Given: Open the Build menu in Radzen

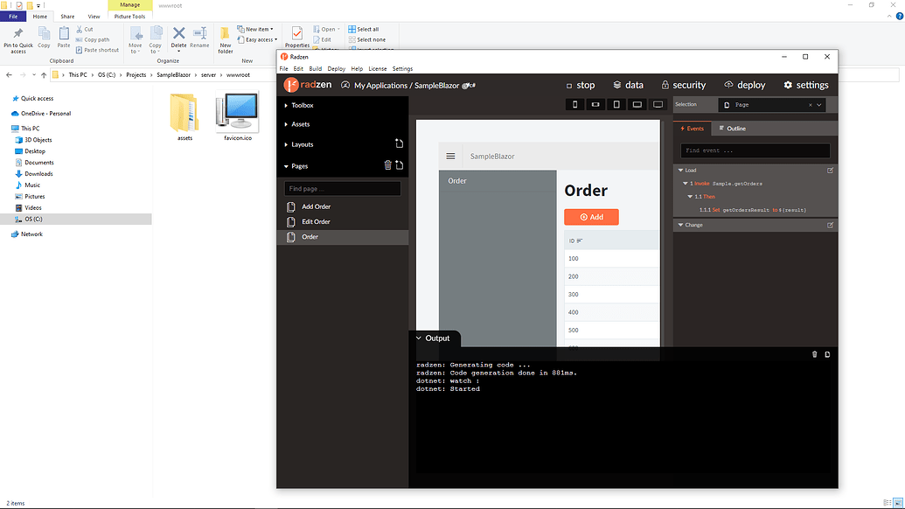Looking at the screenshot, I should [x=315, y=68].
